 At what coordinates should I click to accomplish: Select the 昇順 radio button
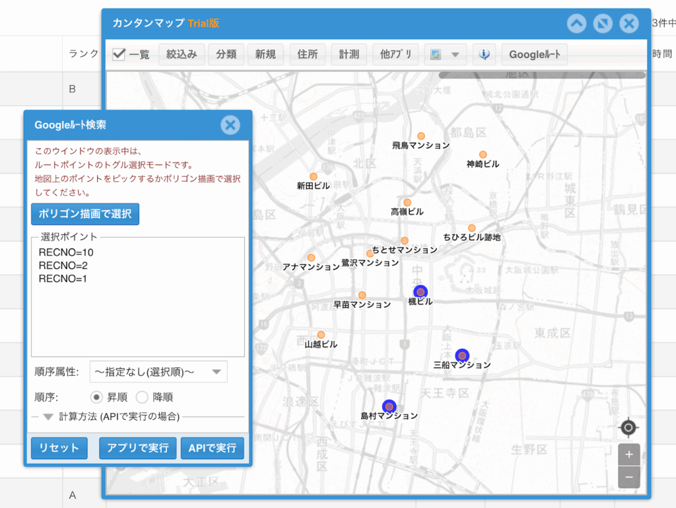tap(96, 397)
